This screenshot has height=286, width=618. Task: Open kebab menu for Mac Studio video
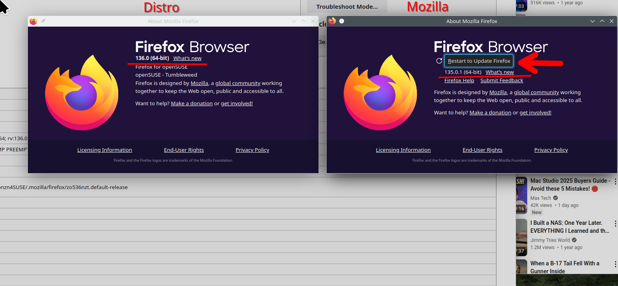click(616, 182)
